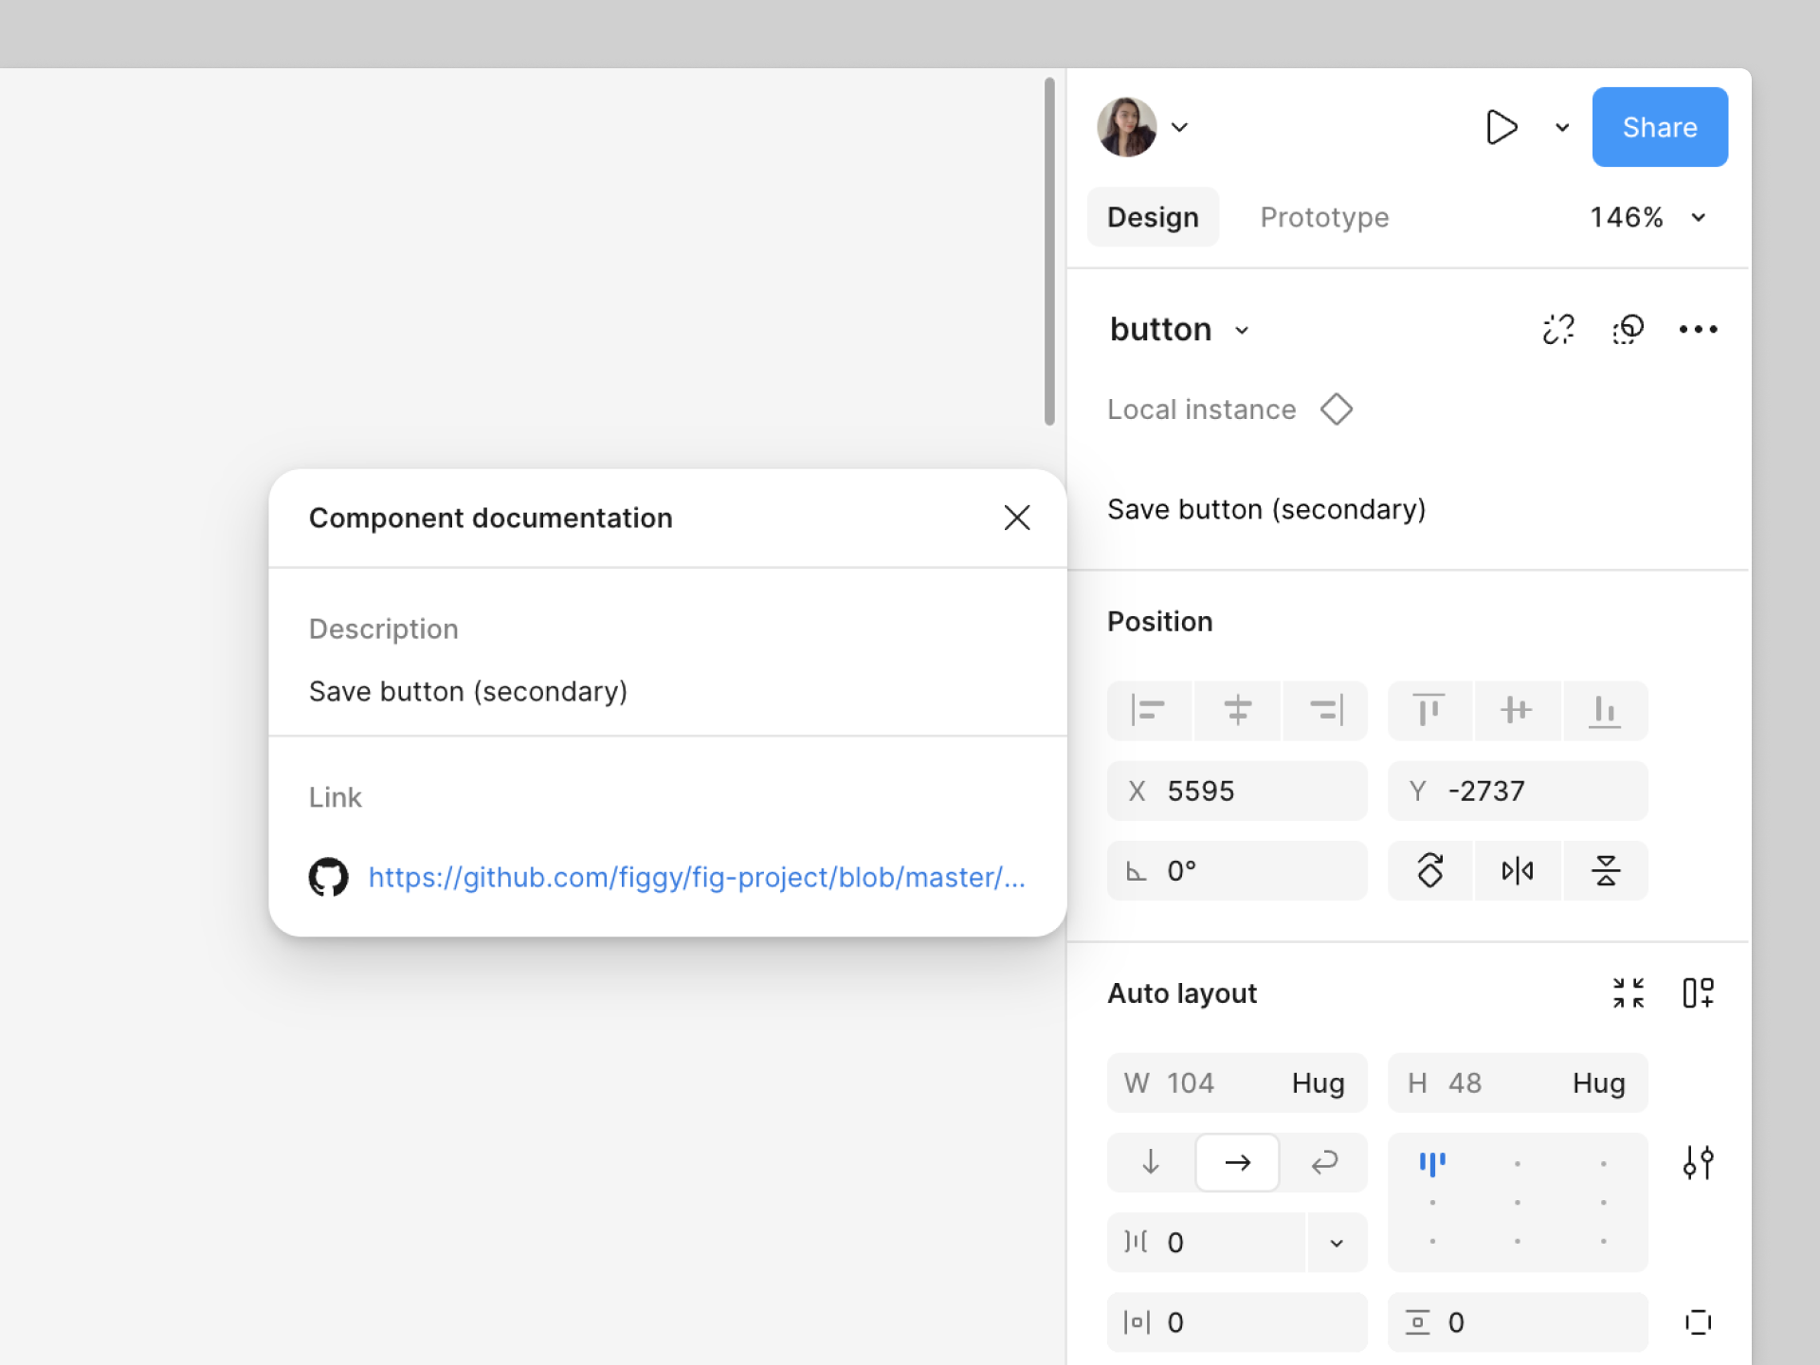Switch to the Prototype tab
1820x1365 pixels.
pyautogui.click(x=1324, y=218)
